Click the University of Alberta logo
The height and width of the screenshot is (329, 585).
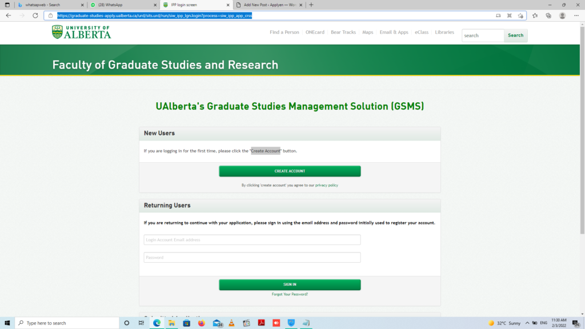coord(81,33)
